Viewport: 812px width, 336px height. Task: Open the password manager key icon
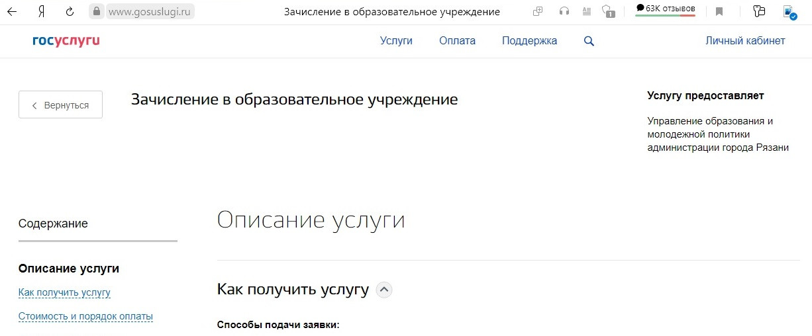(x=759, y=11)
